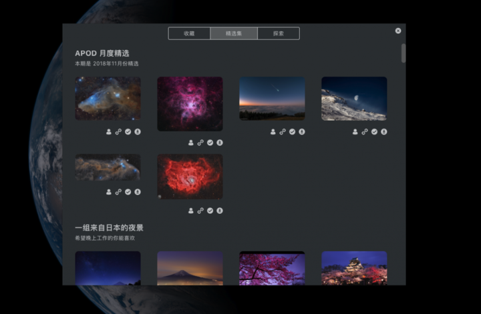
Task: Click checkmark icon under the red nebula photo
Action: tap(210, 211)
